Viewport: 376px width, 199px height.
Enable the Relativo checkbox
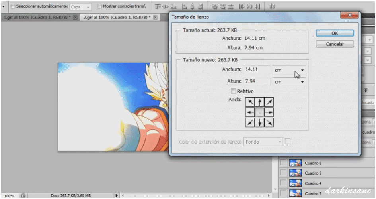pyautogui.click(x=233, y=91)
